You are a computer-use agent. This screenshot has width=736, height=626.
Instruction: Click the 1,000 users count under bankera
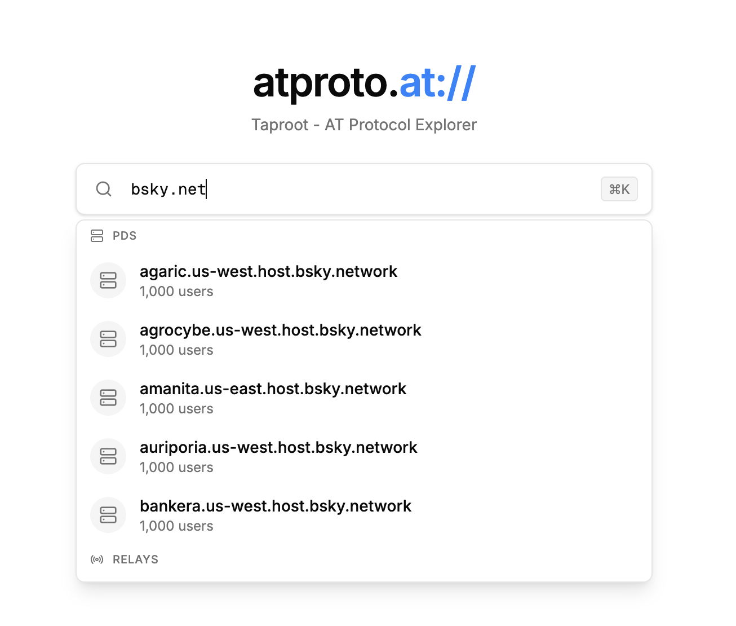point(176,526)
